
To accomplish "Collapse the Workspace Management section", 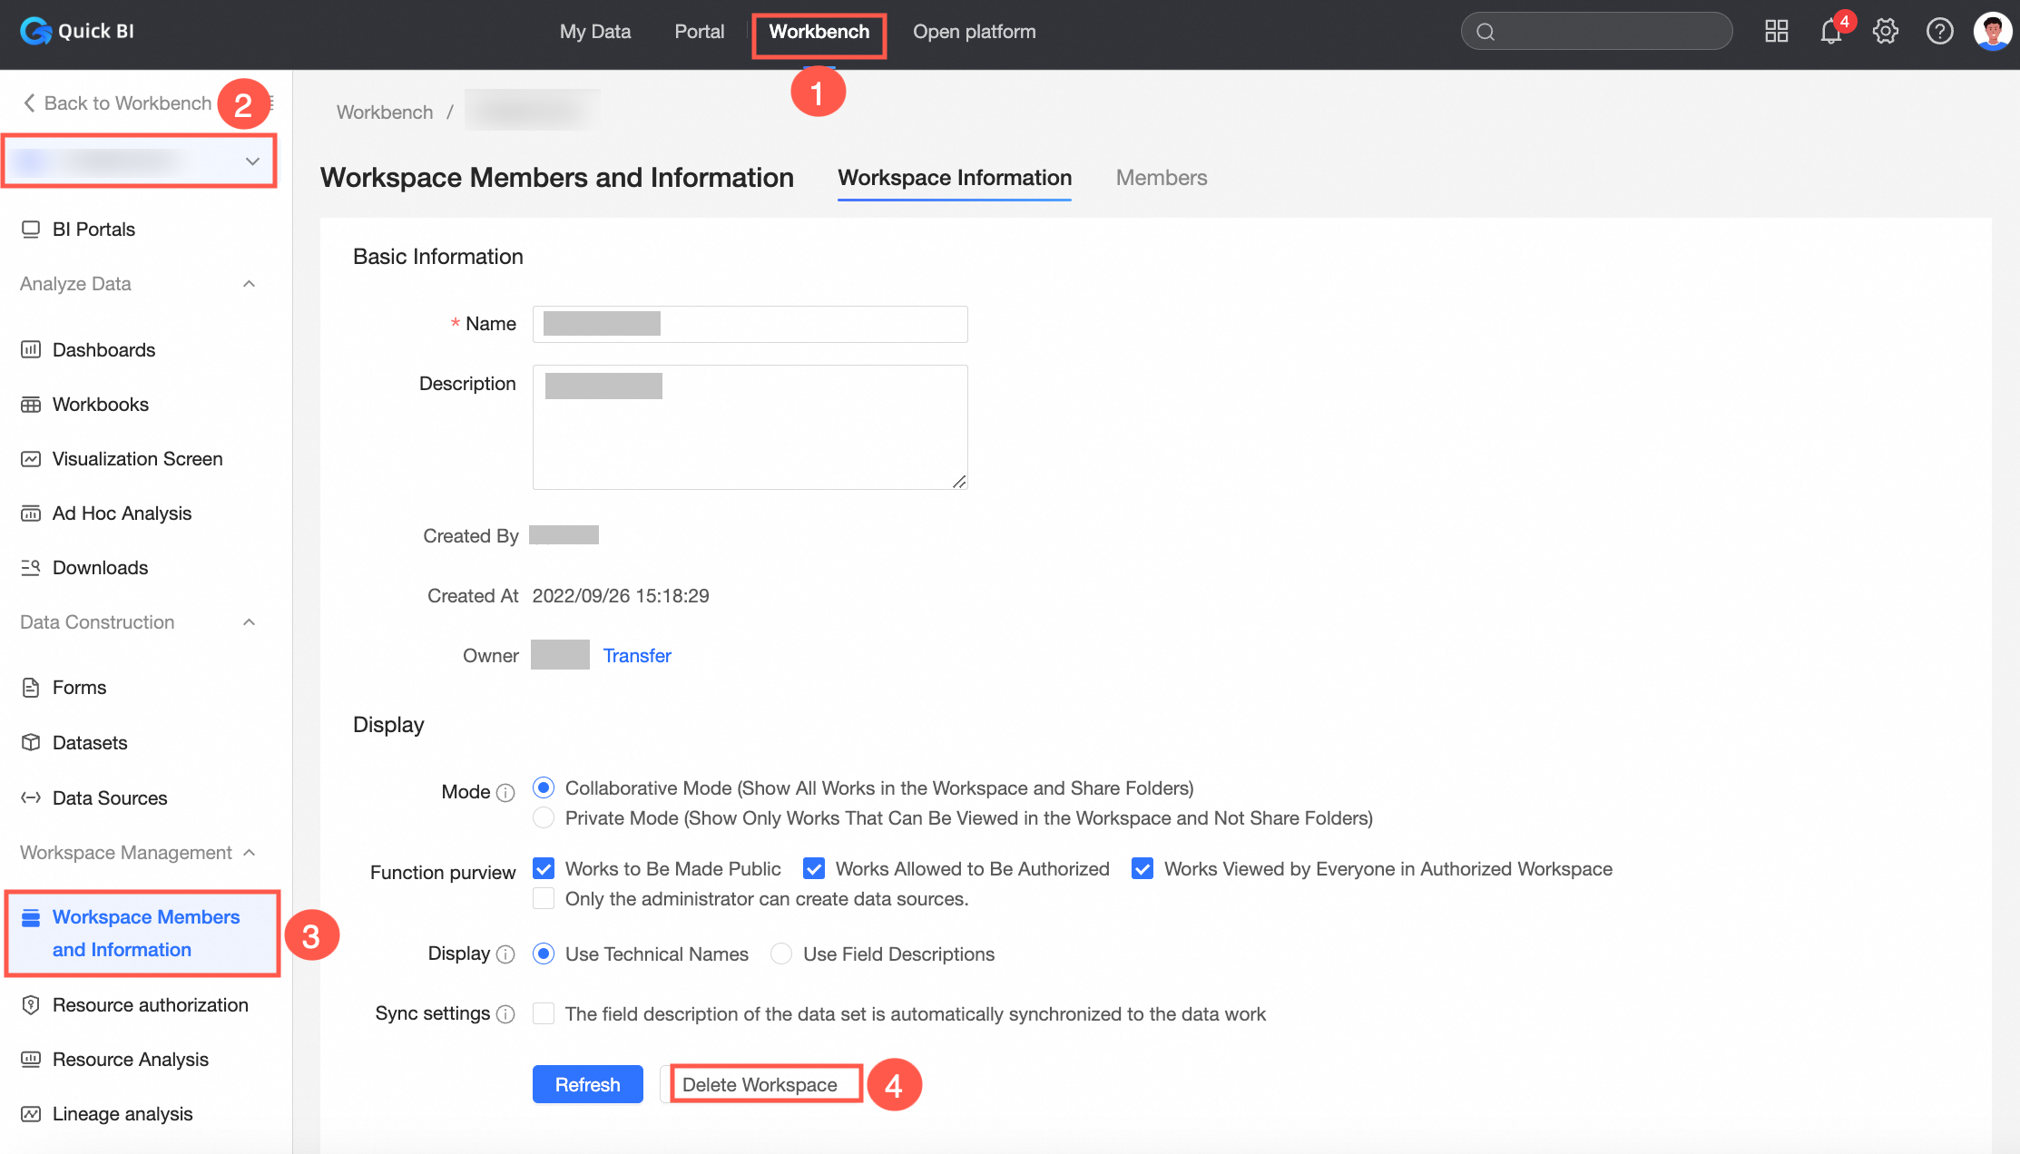I will click(x=250, y=853).
